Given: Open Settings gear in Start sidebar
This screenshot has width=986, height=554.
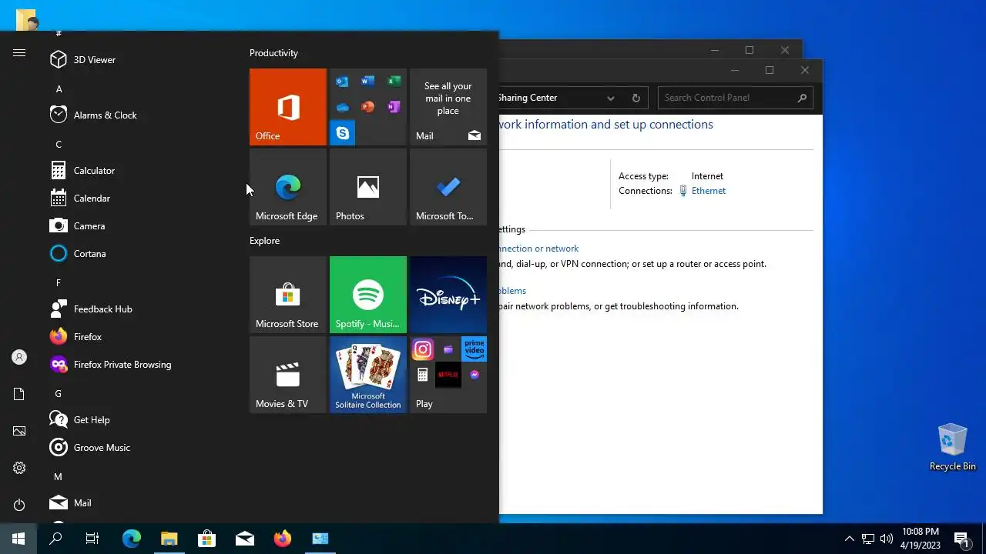Looking at the screenshot, I should [19, 468].
